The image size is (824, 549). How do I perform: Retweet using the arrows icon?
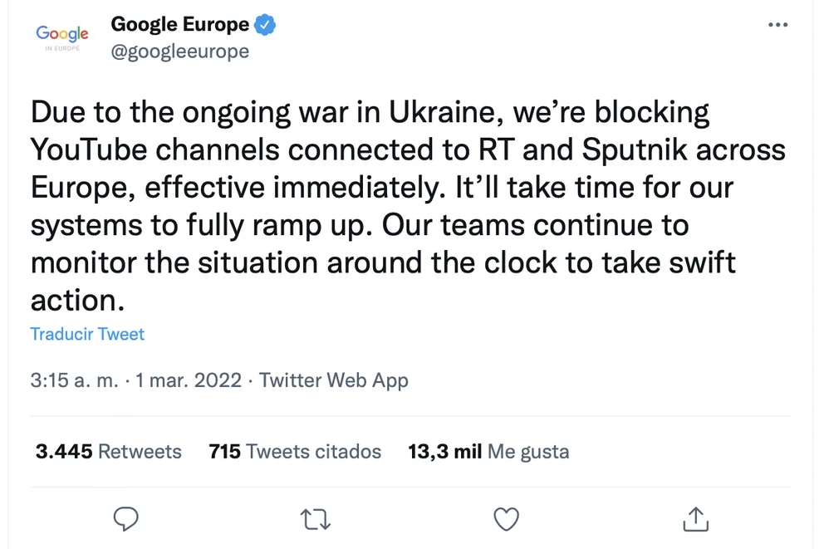[x=315, y=519]
